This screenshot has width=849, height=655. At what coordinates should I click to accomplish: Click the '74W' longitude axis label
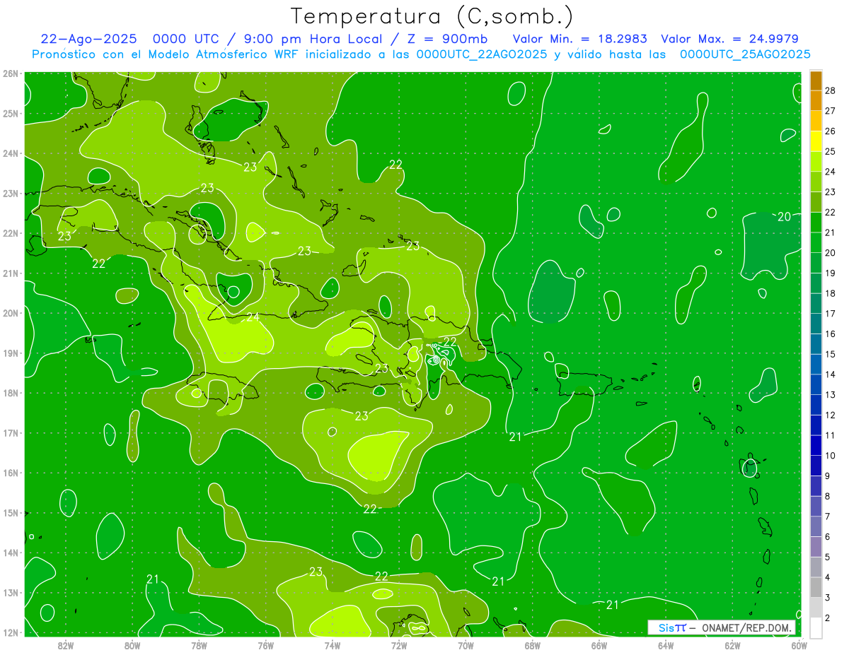(x=333, y=645)
